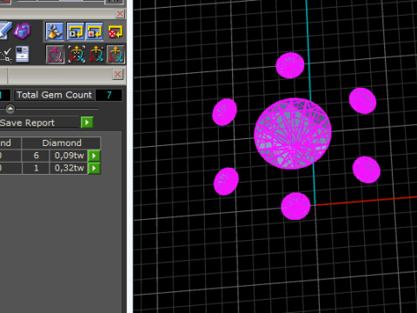This screenshot has width=417, height=313.
Task: Click the hammer and pyramid builder icon
Action: coord(55,31)
